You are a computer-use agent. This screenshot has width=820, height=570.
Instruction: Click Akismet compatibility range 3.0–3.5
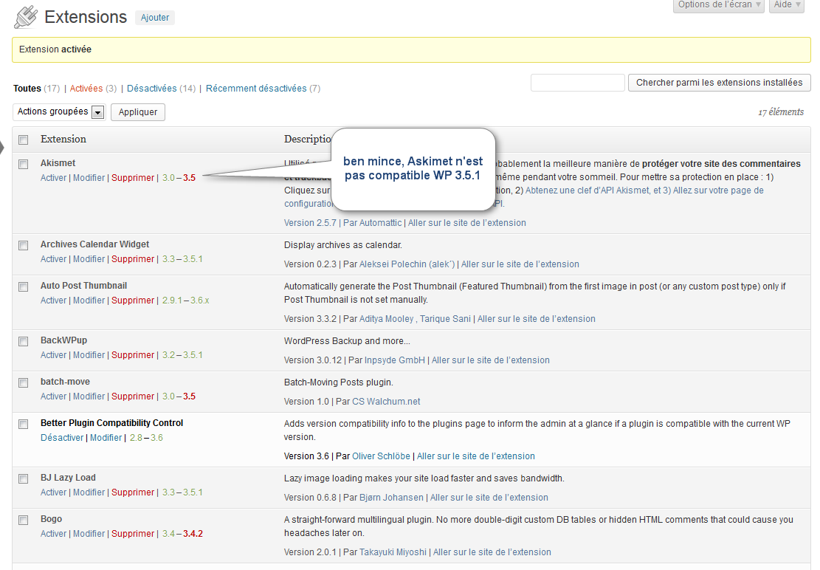pos(179,178)
